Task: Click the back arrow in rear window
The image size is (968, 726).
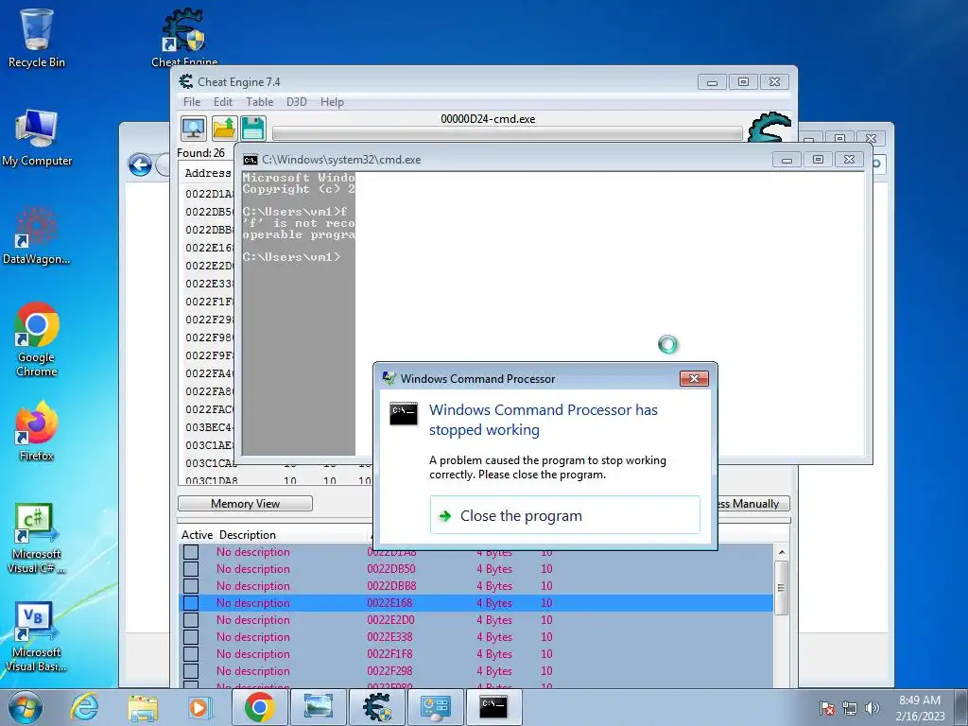Action: pyautogui.click(x=140, y=164)
